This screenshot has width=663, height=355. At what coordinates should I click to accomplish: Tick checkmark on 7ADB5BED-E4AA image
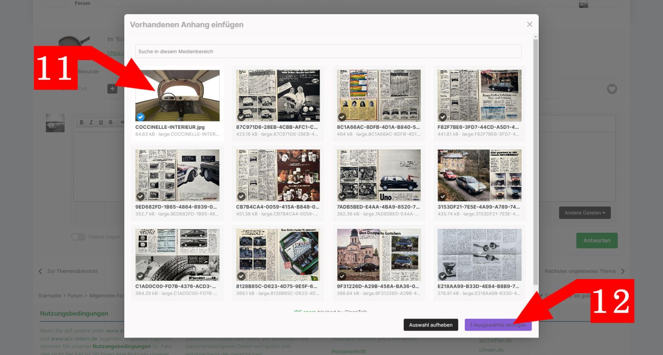tap(342, 196)
